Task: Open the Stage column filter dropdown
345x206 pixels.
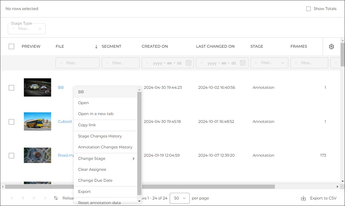Action: (x=282, y=63)
